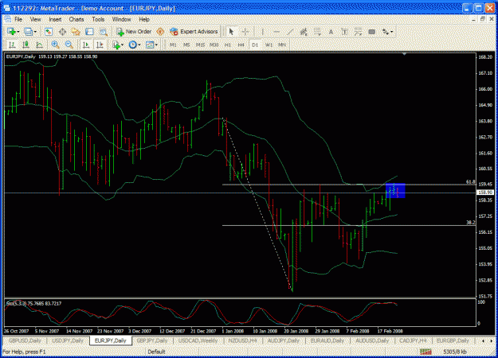
Task: Select the vertical line drawing tool
Action: point(263,32)
